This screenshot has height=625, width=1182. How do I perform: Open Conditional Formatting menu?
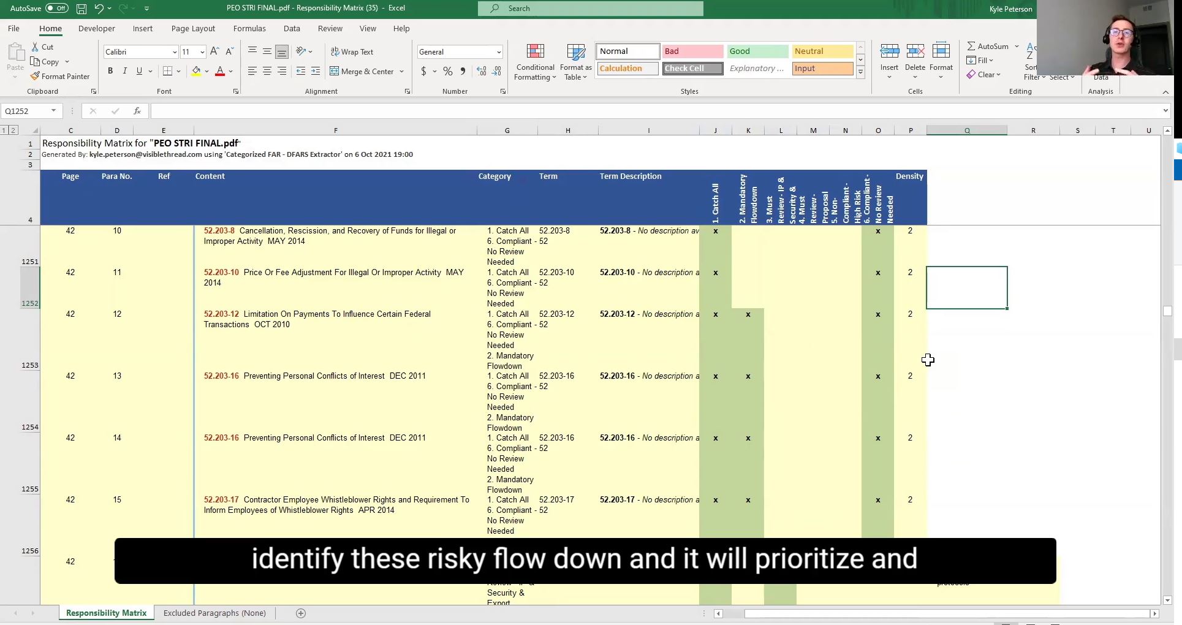point(535,62)
